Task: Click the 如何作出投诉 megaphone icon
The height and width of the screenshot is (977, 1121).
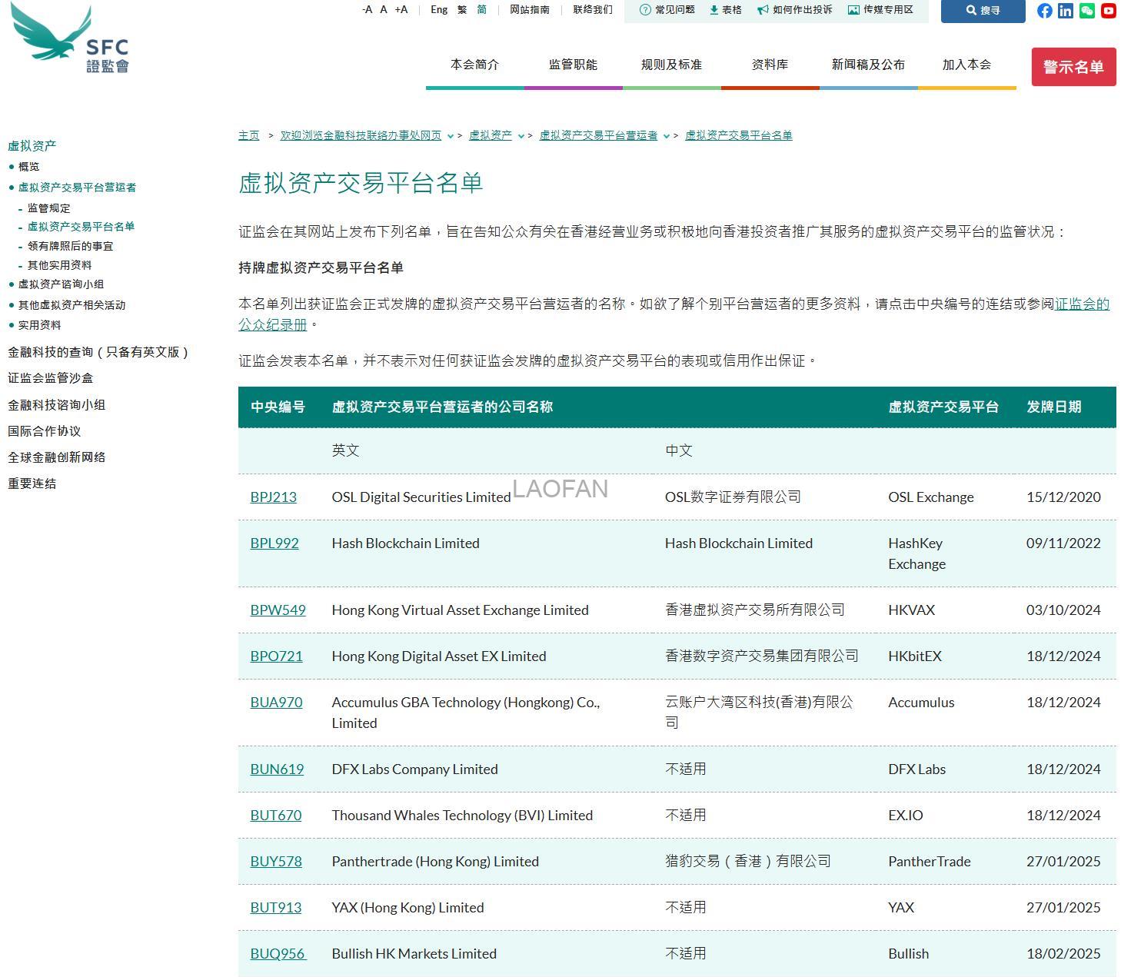Action: [x=762, y=10]
